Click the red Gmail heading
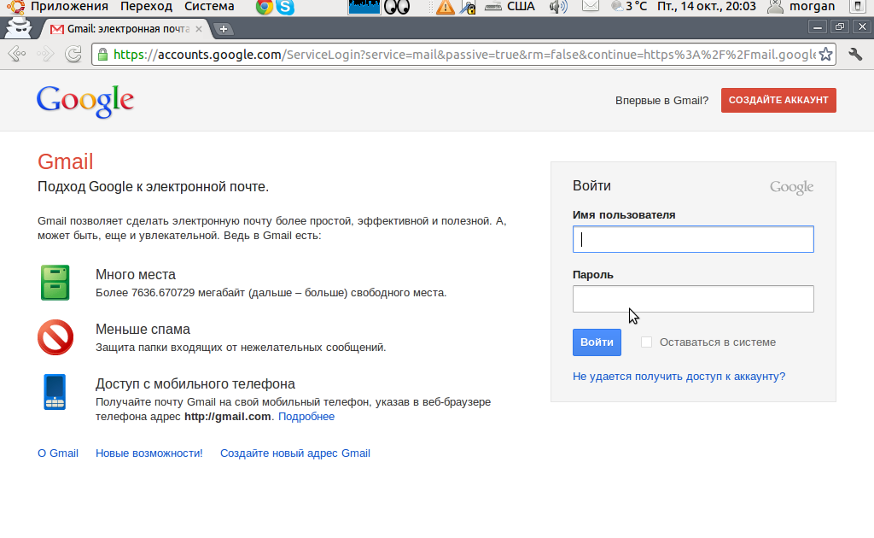Viewport: 874px width, 538px height. click(65, 161)
